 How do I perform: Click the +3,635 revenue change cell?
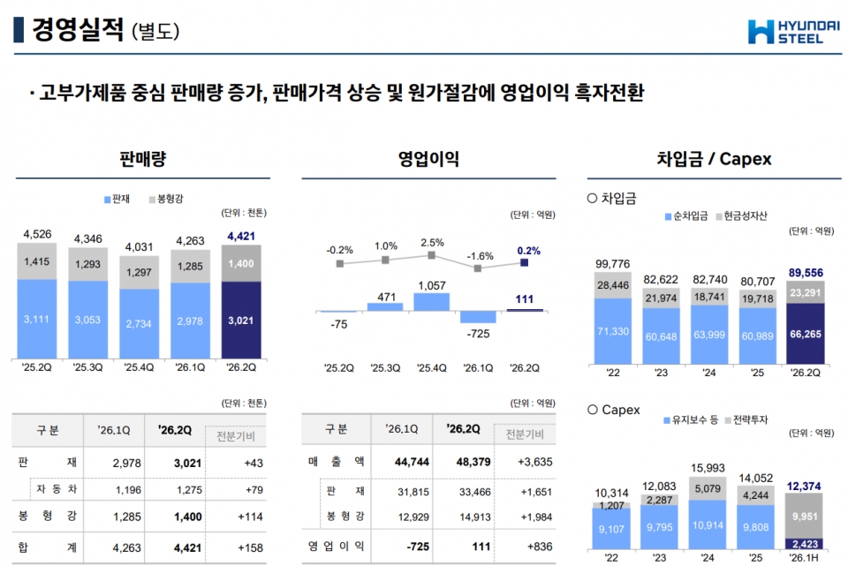pos(535,462)
